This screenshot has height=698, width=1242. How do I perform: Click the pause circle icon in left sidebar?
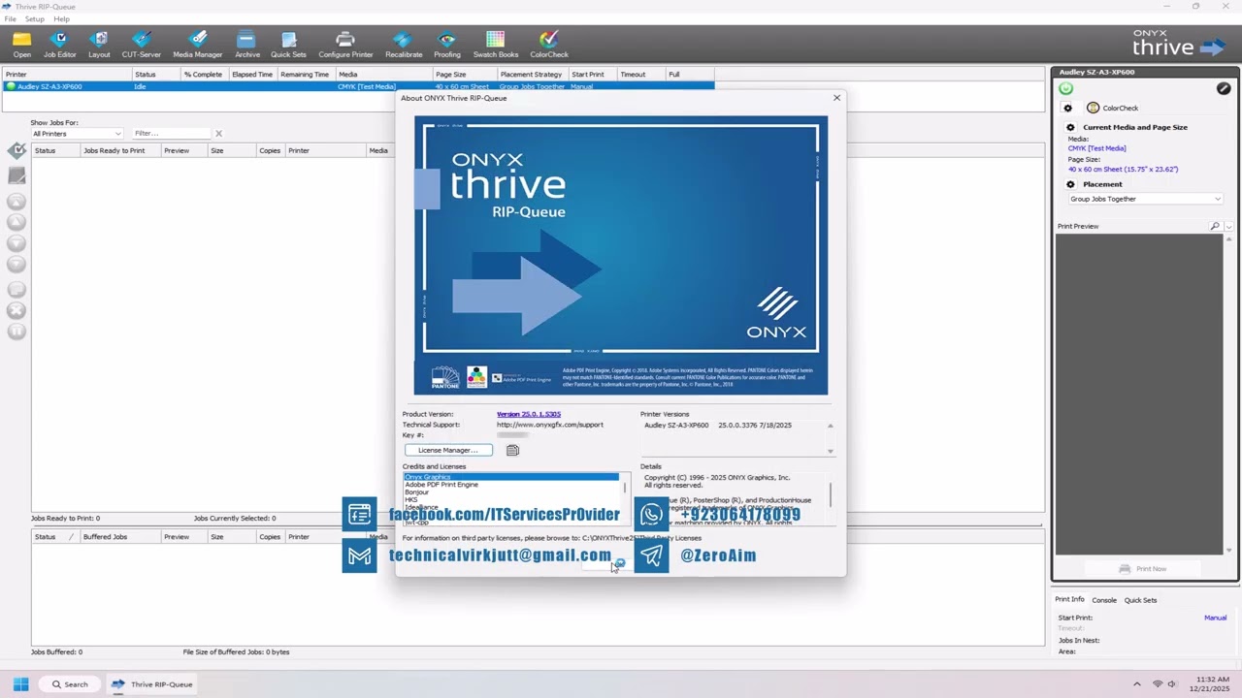coord(16,332)
